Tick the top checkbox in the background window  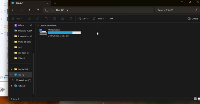coord(5,4)
